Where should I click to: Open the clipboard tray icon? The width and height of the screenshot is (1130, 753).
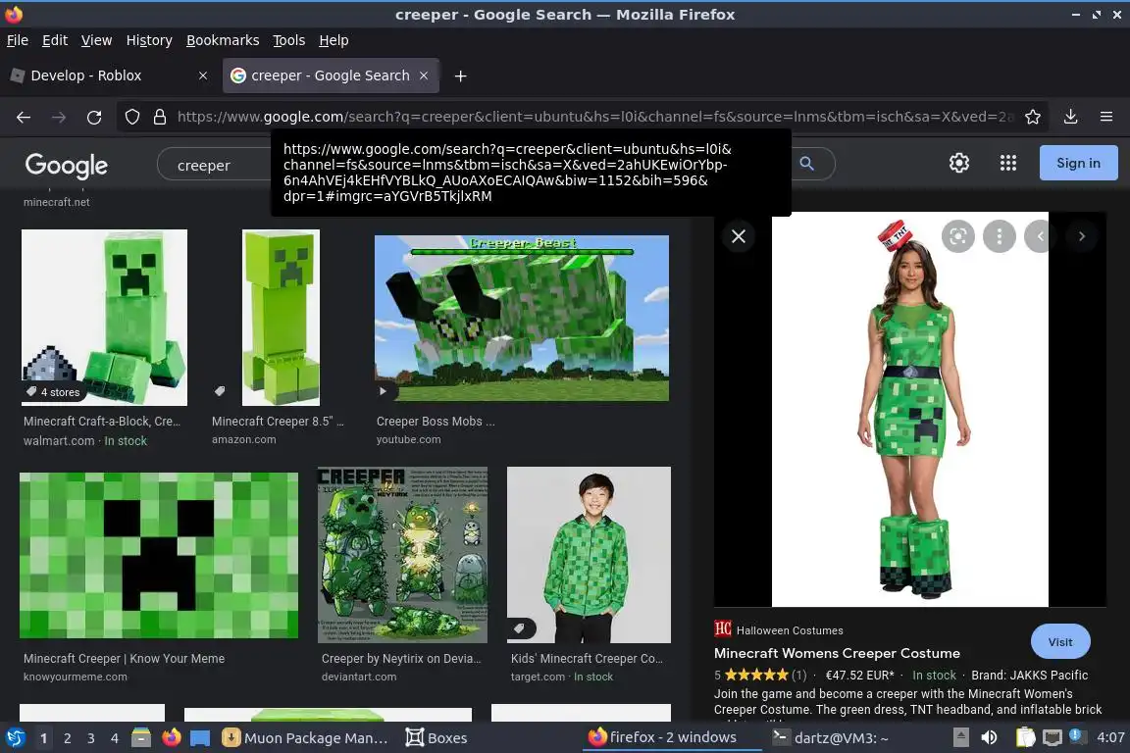click(x=1025, y=737)
